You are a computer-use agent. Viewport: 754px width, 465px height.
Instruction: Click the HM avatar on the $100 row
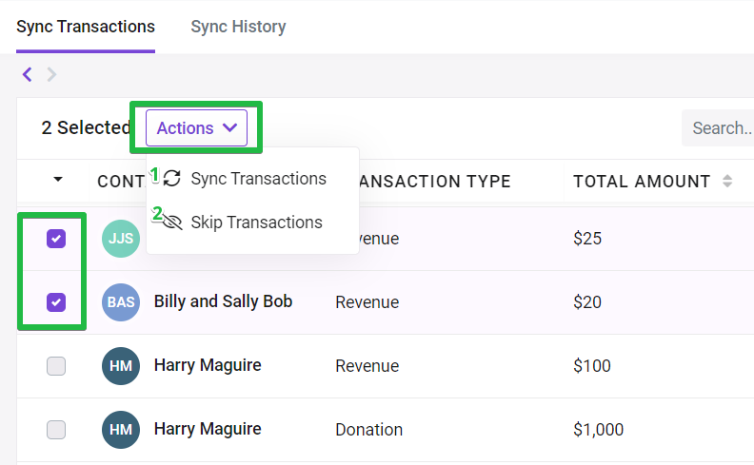point(121,366)
